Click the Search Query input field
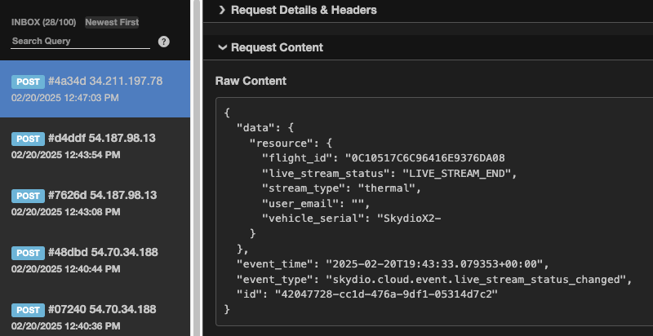The height and width of the screenshot is (336, 653). point(80,41)
